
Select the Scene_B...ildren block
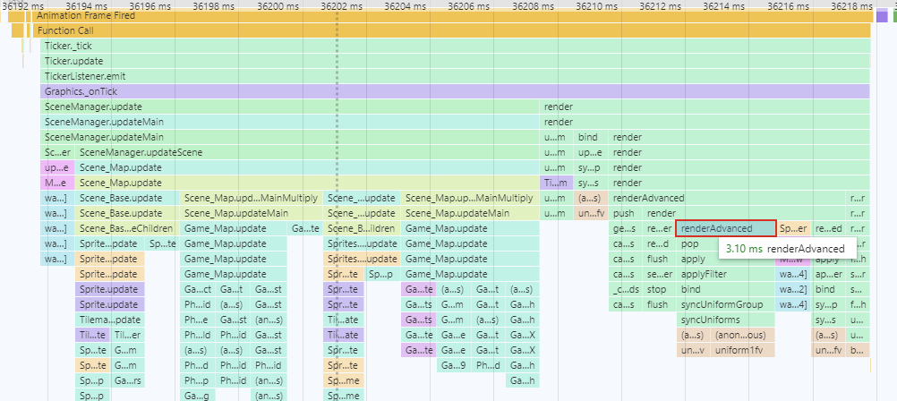pos(362,228)
